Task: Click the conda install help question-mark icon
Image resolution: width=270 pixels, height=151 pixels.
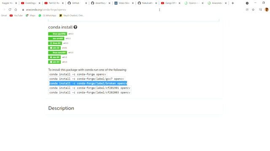Action: 76,27
